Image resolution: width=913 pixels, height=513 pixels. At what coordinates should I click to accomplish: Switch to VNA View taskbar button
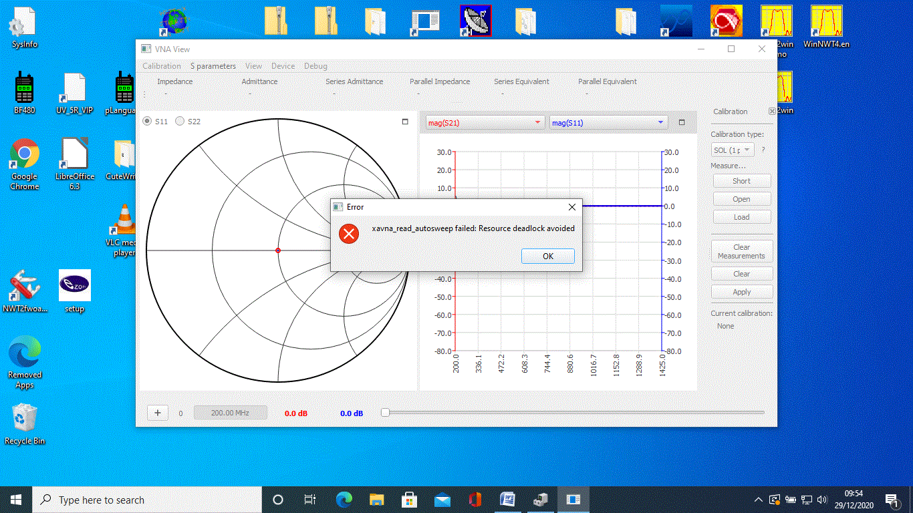pyautogui.click(x=573, y=500)
